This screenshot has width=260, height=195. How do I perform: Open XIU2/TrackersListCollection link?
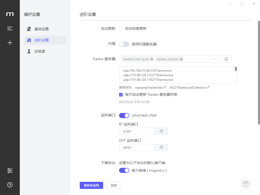(x=188, y=88)
